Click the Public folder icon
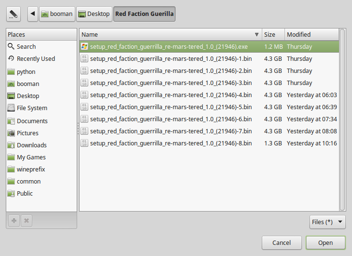 click(x=11, y=194)
